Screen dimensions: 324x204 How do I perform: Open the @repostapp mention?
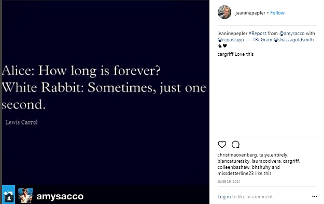tap(231, 40)
